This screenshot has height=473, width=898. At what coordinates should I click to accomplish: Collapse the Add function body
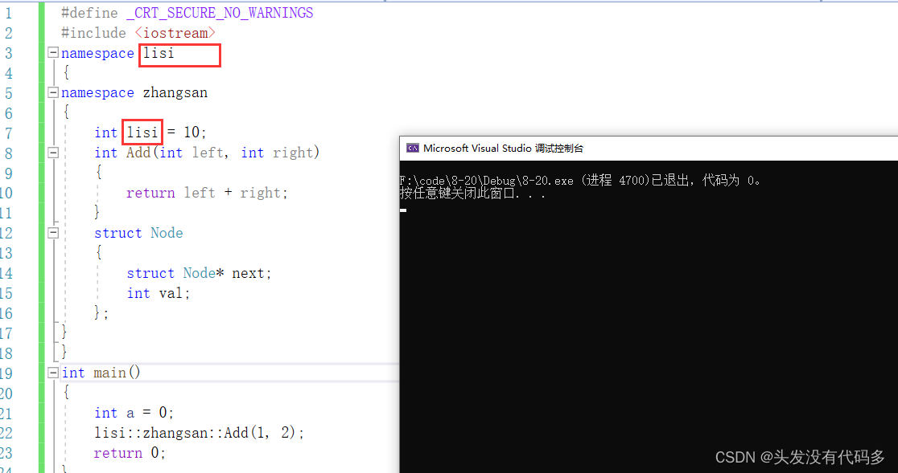(x=52, y=153)
